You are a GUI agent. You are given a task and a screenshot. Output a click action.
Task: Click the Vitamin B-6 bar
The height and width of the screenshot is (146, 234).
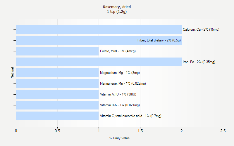(57, 105)
